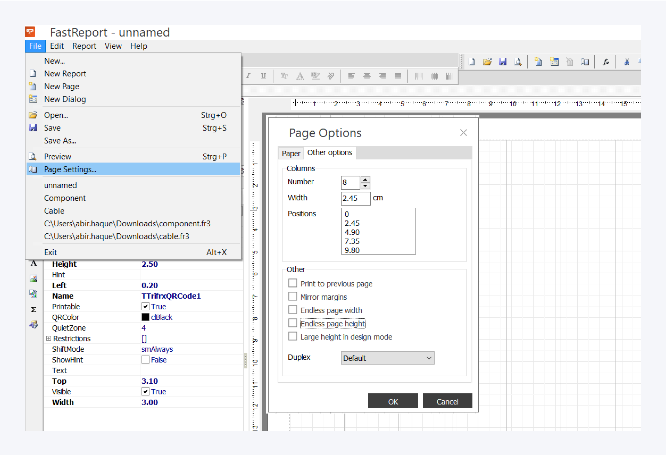Choose Save As... from File menu
This screenshot has height=455, width=666.
tap(60, 141)
